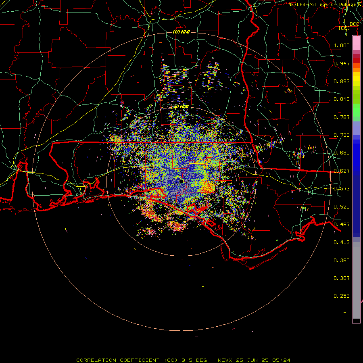
Task: Click the DCC product label
Action: pos(354,24)
